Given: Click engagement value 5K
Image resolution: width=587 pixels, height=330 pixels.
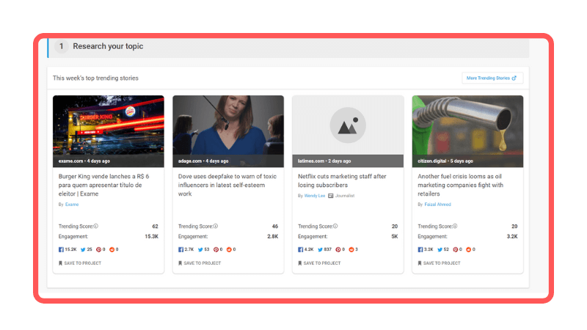Looking at the screenshot, I should pos(395,236).
